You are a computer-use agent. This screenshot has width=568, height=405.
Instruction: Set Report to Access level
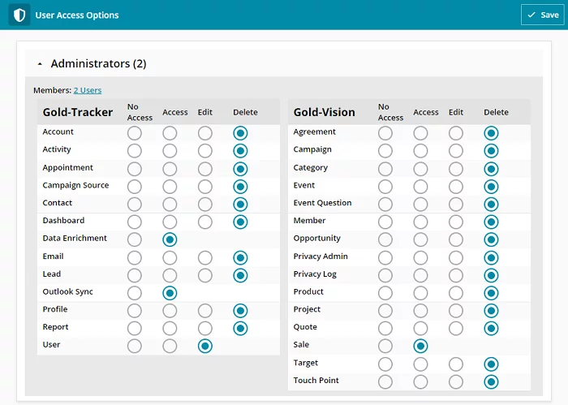tap(170, 329)
